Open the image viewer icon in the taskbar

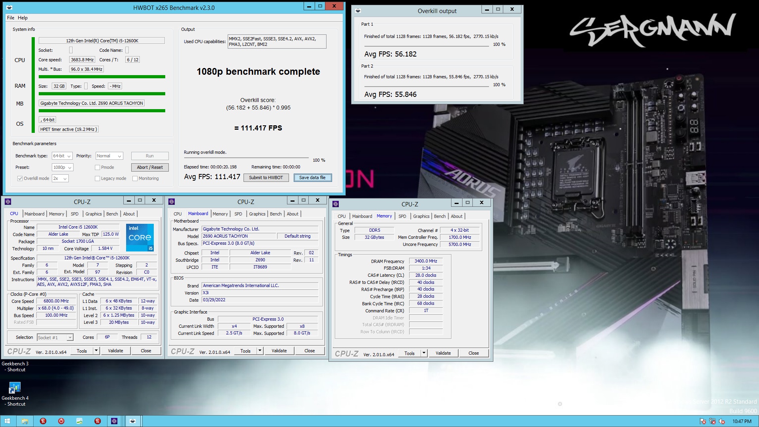point(79,421)
